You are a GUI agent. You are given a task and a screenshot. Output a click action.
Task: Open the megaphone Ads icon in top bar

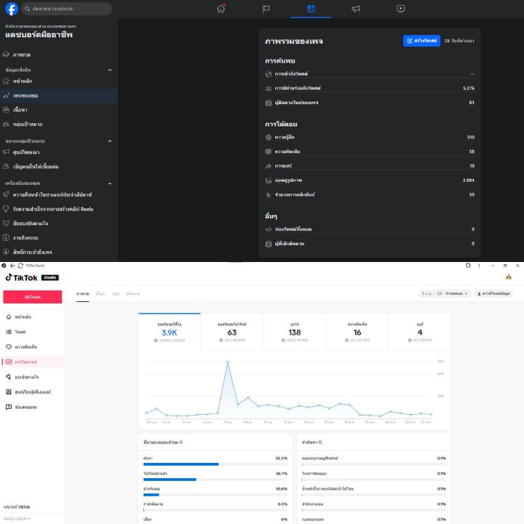pos(356,9)
